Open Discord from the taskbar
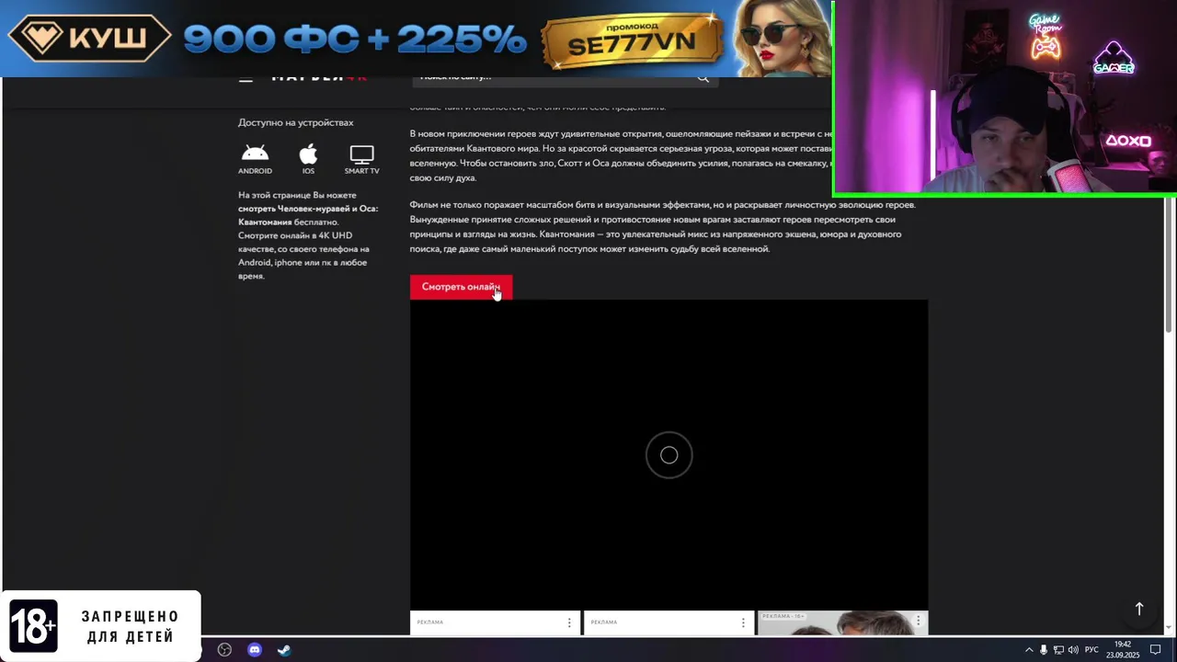The image size is (1177, 662). click(x=255, y=650)
